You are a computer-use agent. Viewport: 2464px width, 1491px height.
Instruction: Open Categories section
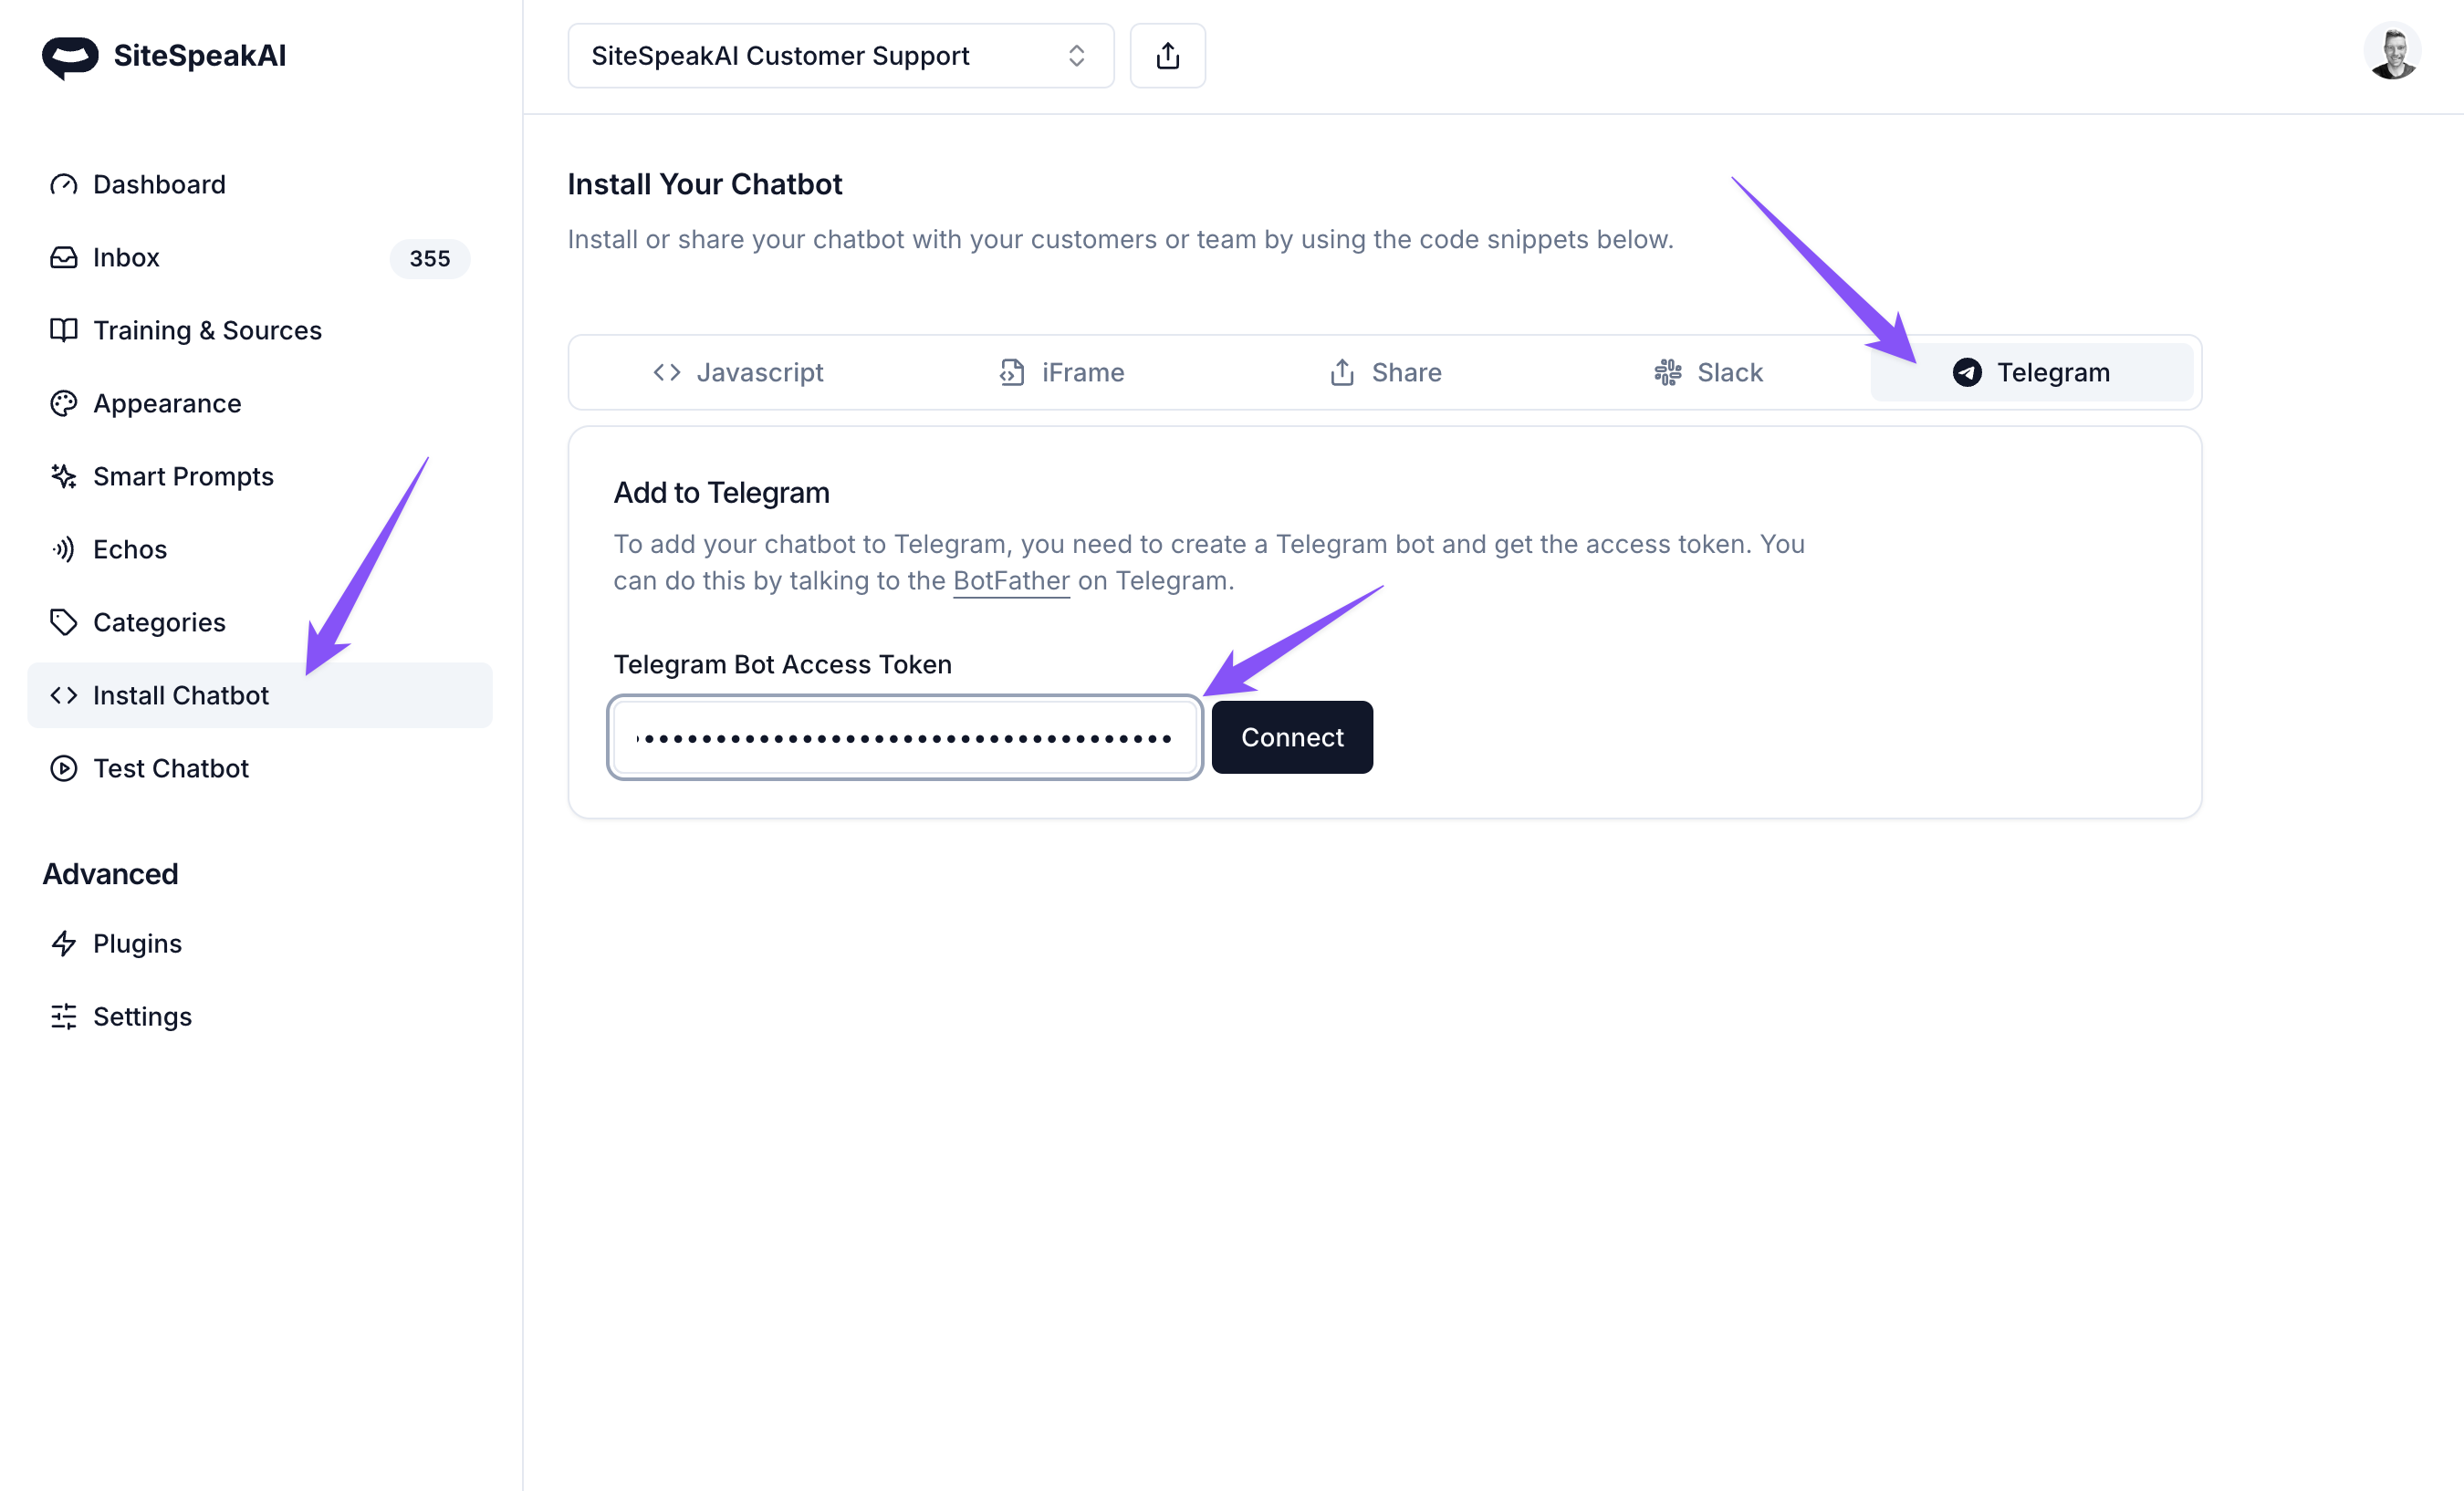pyautogui.click(x=161, y=620)
